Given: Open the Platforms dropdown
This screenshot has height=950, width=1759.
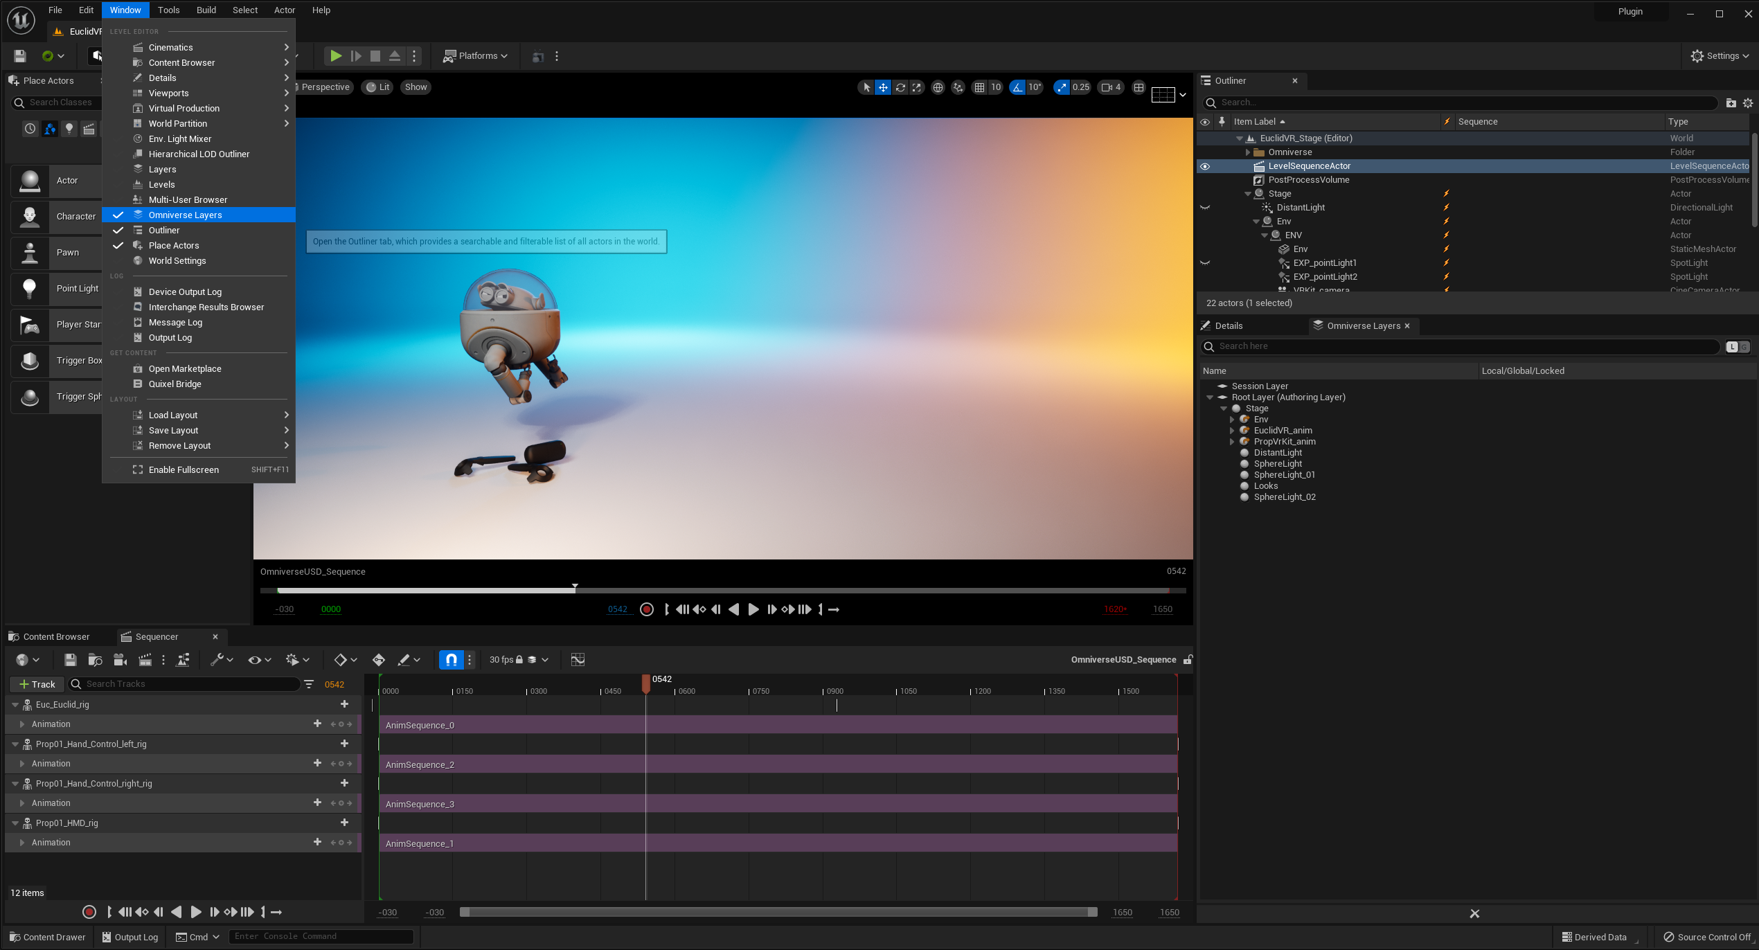Looking at the screenshot, I should (476, 56).
